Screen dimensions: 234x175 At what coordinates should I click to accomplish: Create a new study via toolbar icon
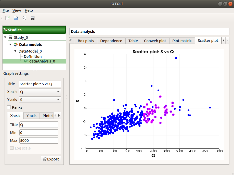[7, 18]
